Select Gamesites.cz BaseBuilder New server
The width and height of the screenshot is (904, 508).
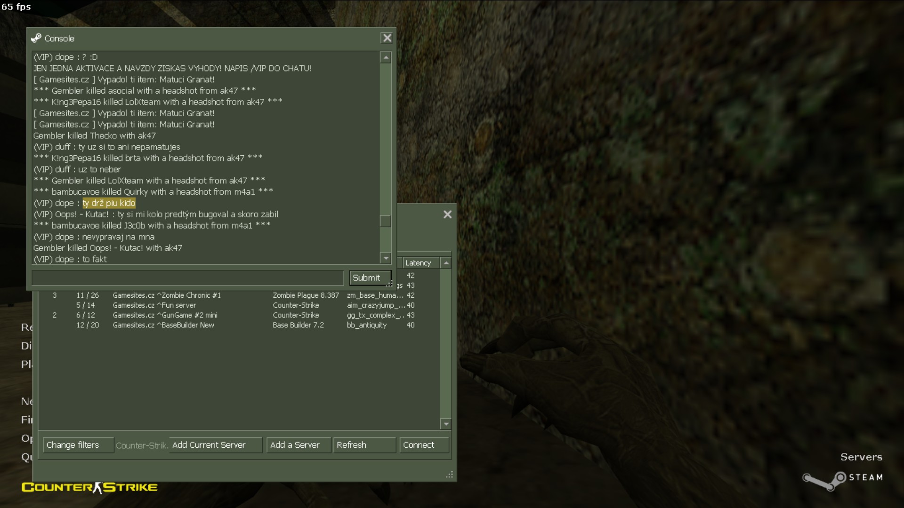239,325
